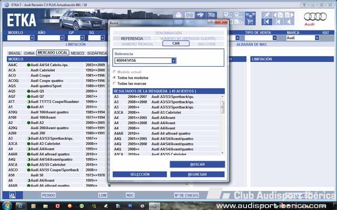Switch to the SUDÁFRICA market tab
Viewport: 337px width, 210px height.
pos(97,53)
